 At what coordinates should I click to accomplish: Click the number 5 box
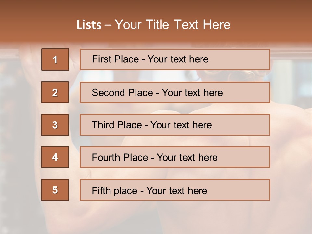pyautogui.click(x=55, y=190)
